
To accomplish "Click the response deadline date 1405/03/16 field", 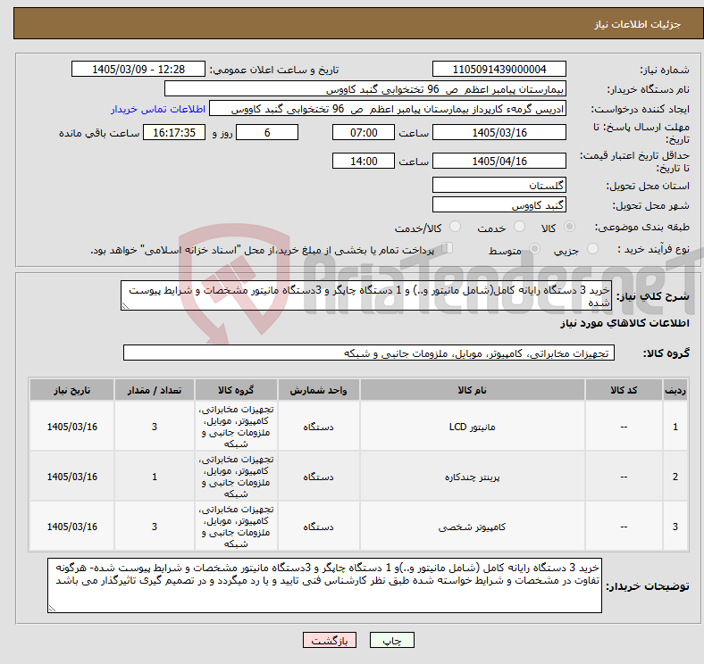I will coord(499,132).
